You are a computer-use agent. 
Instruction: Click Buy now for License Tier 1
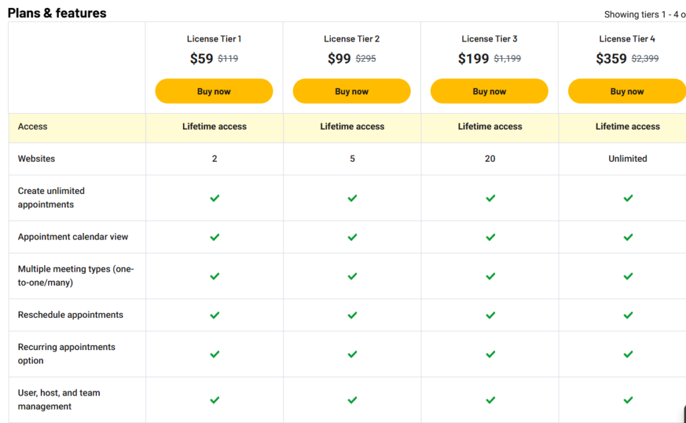(214, 91)
